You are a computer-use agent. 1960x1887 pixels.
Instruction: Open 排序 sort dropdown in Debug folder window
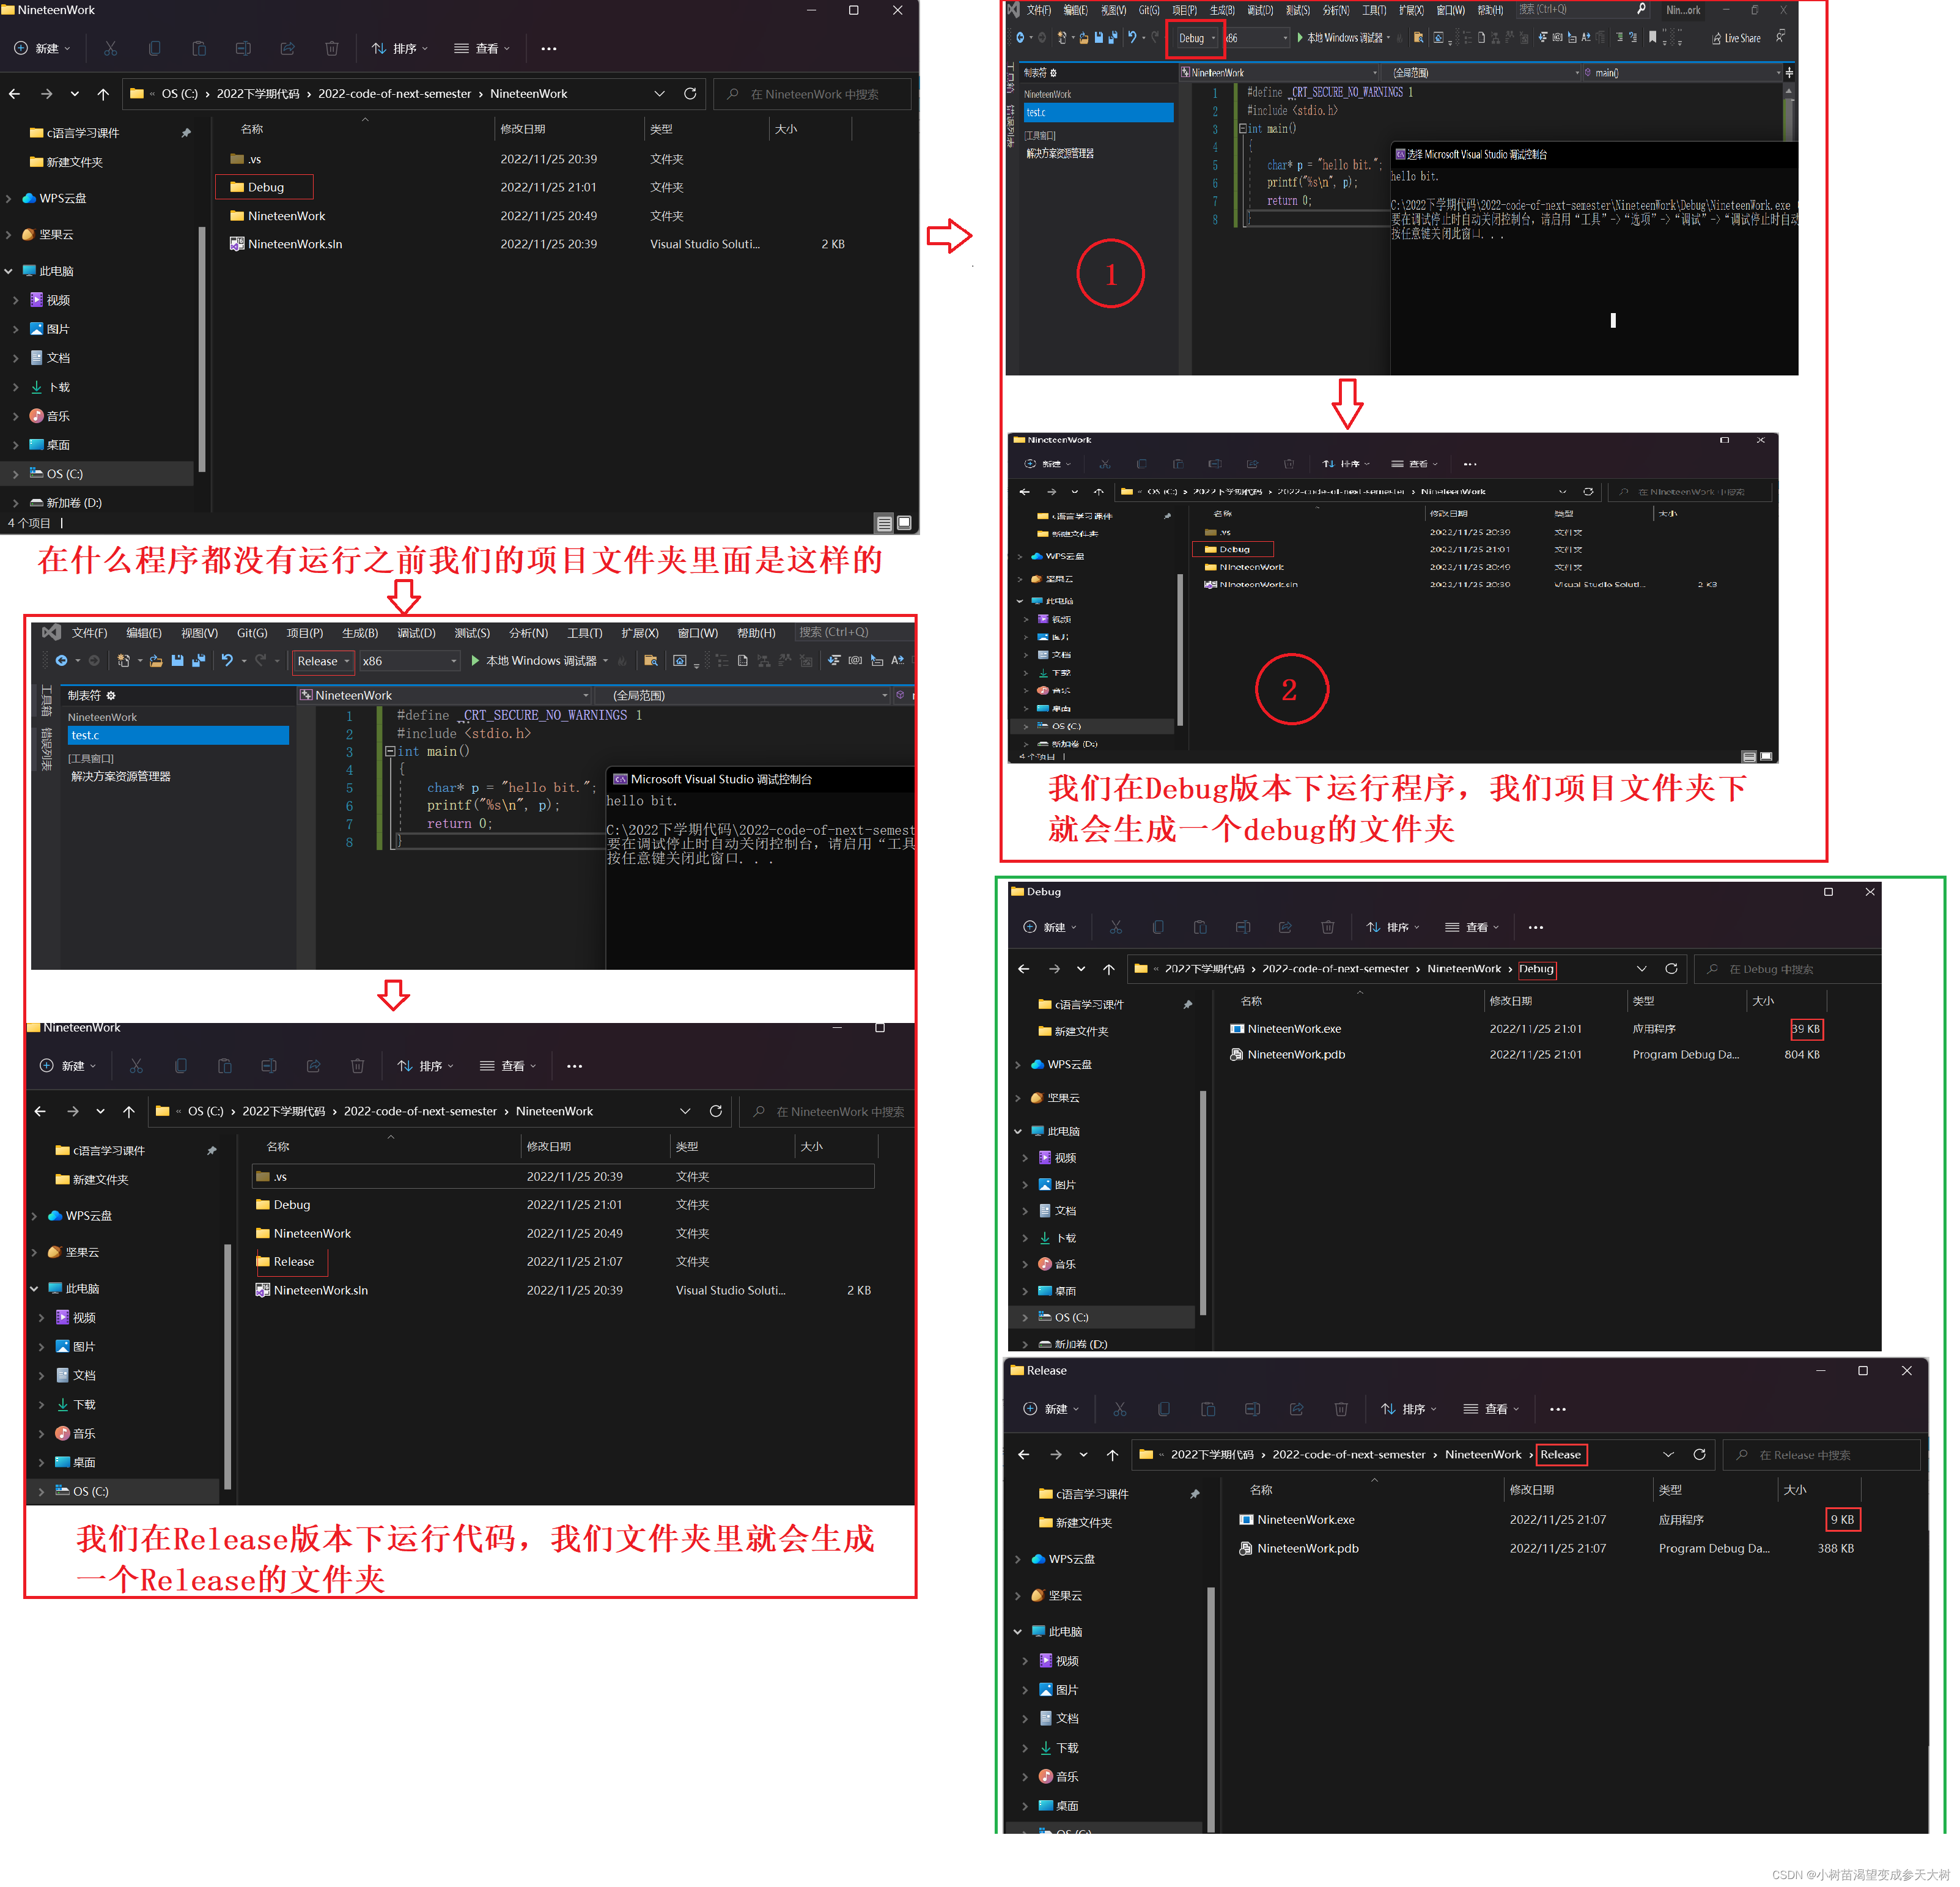pos(1393,927)
